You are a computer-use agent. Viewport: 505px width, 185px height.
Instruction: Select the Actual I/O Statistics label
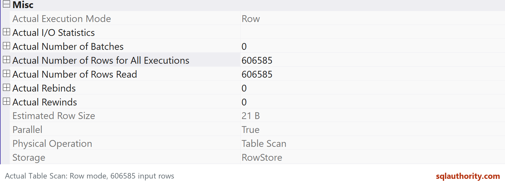tap(54, 33)
